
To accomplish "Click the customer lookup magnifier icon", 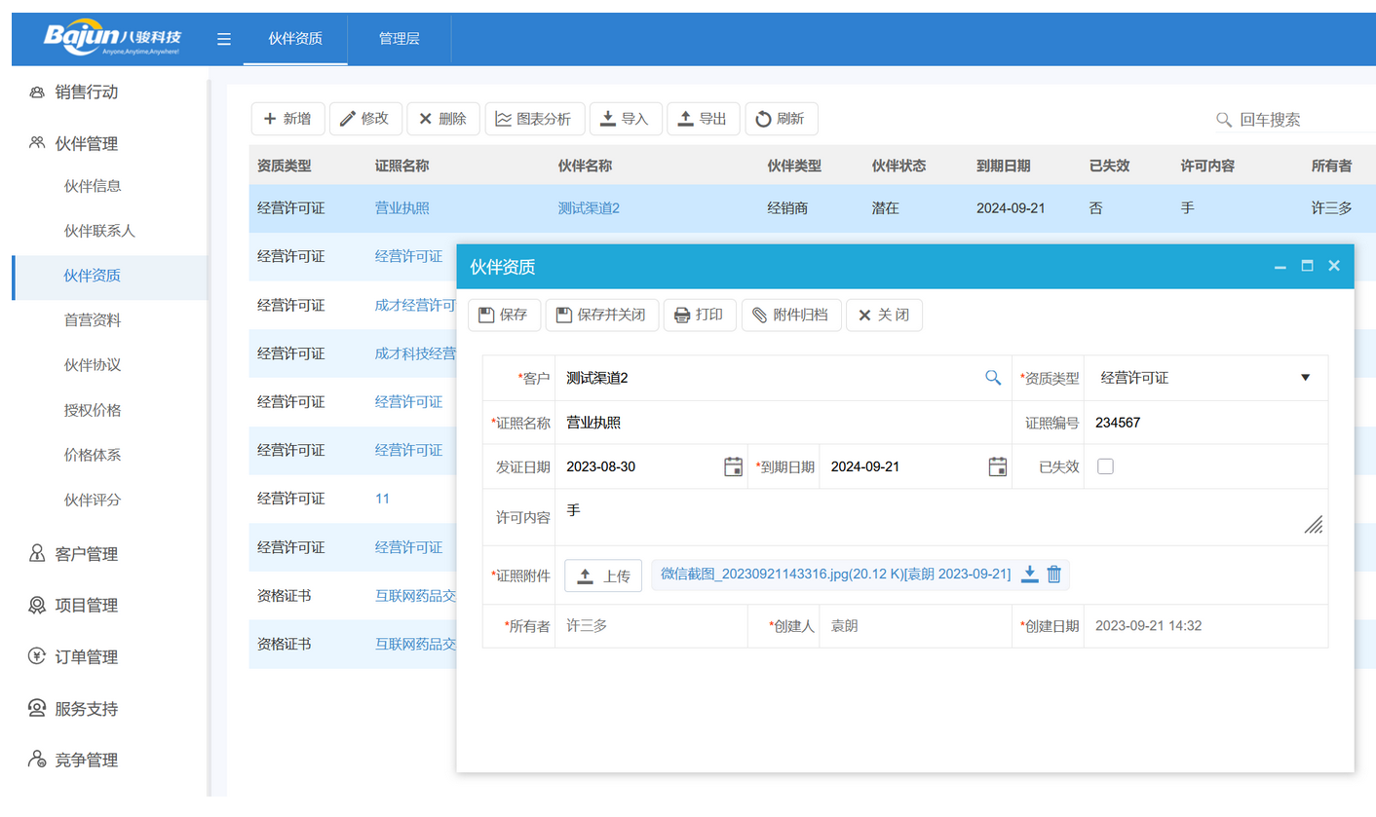I will tap(992, 378).
